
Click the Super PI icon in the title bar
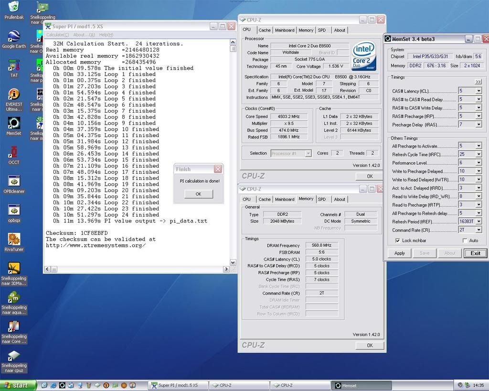point(48,26)
